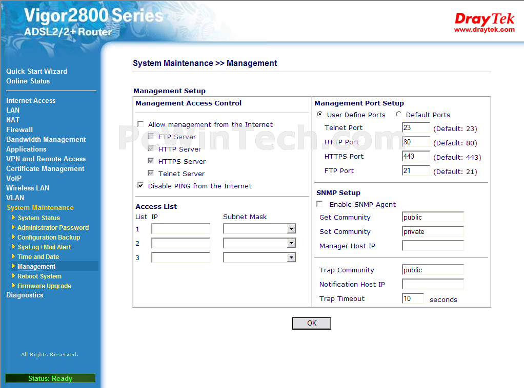The image size is (524, 388).
Task: Click the HTTPS Port field
Action: tap(416, 156)
